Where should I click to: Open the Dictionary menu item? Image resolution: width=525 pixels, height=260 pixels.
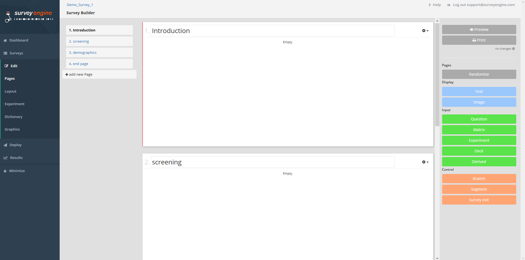coord(13,117)
